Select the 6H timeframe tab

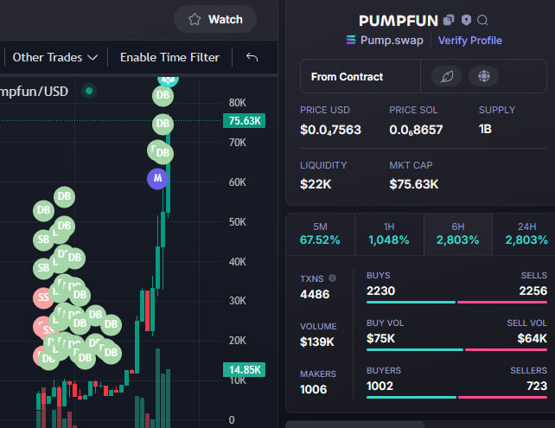pyautogui.click(x=457, y=234)
